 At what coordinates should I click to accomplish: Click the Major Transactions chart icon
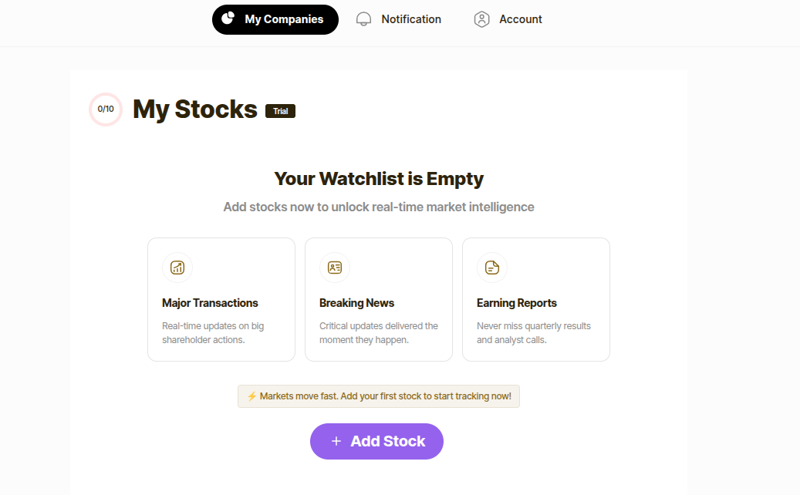pyautogui.click(x=177, y=268)
